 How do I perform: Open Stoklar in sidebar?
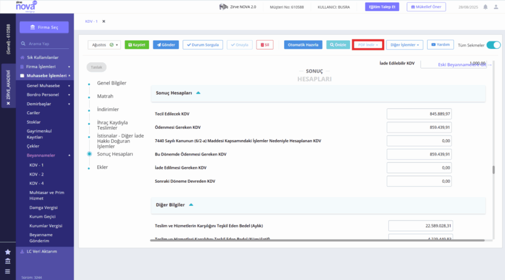[34, 122]
